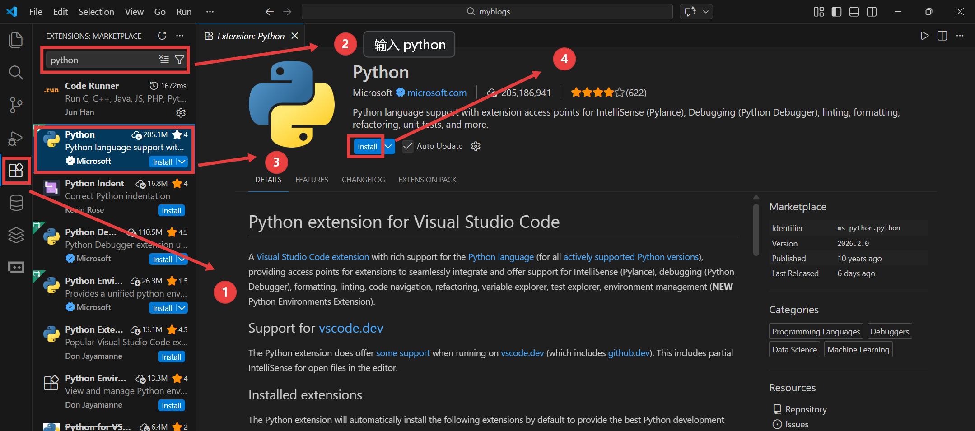The width and height of the screenshot is (975, 431).
Task: Click the myblogs search bar at the top
Action: pos(488,11)
